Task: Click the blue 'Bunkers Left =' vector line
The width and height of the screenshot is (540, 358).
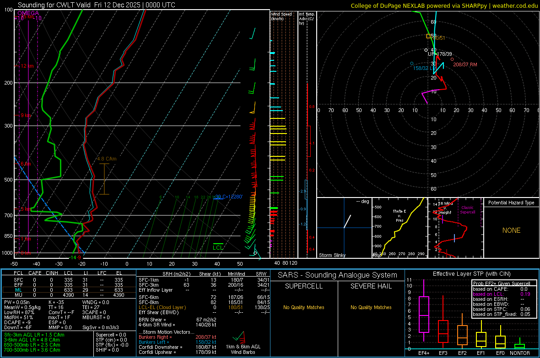Action: 178,342
